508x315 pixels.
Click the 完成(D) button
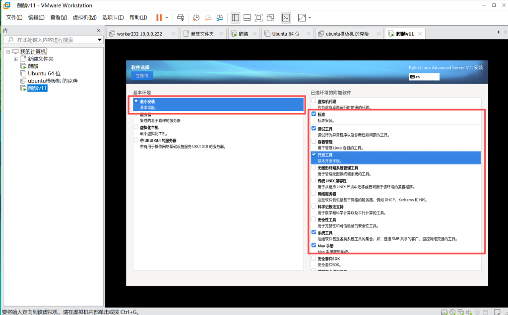tap(142, 76)
